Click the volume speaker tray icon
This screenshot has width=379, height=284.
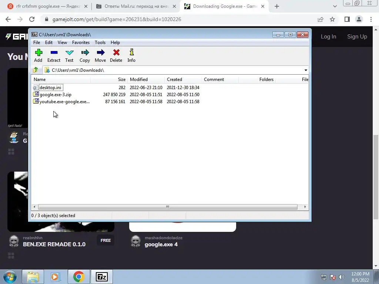tap(342, 277)
